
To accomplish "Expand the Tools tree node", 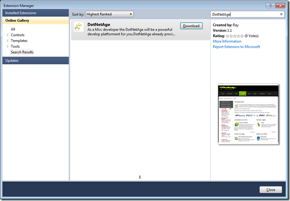I will [7, 46].
